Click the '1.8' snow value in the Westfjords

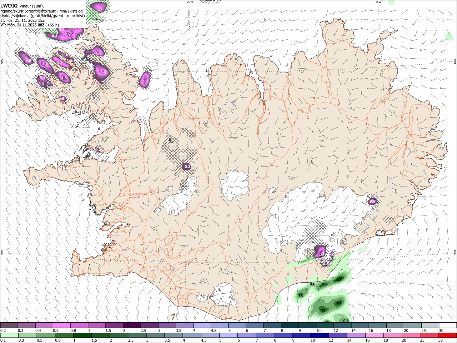point(64,78)
